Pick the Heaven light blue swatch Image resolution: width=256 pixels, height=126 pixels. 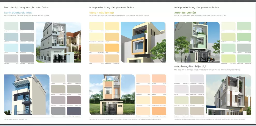coord(11,47)
